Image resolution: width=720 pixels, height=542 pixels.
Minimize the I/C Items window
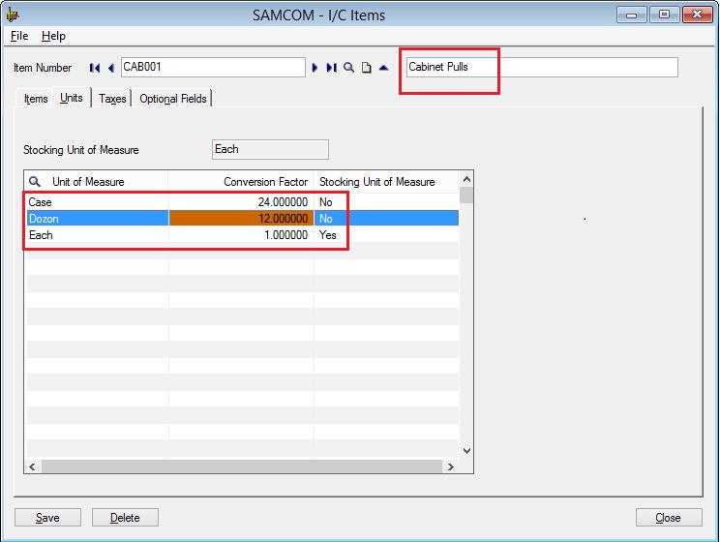(x=631, y=15)
